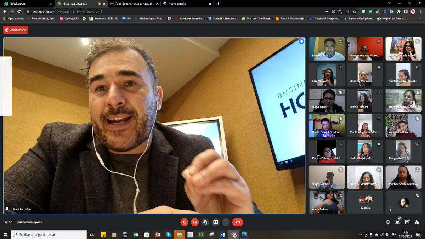Screen dimensions: 425x239
Task: Open browser extensions puzzle icon
Action: tap(399, 11)
